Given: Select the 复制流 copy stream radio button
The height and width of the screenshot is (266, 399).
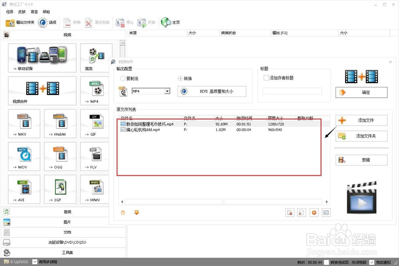Looking at the screenshot, I should click(122, 79).
